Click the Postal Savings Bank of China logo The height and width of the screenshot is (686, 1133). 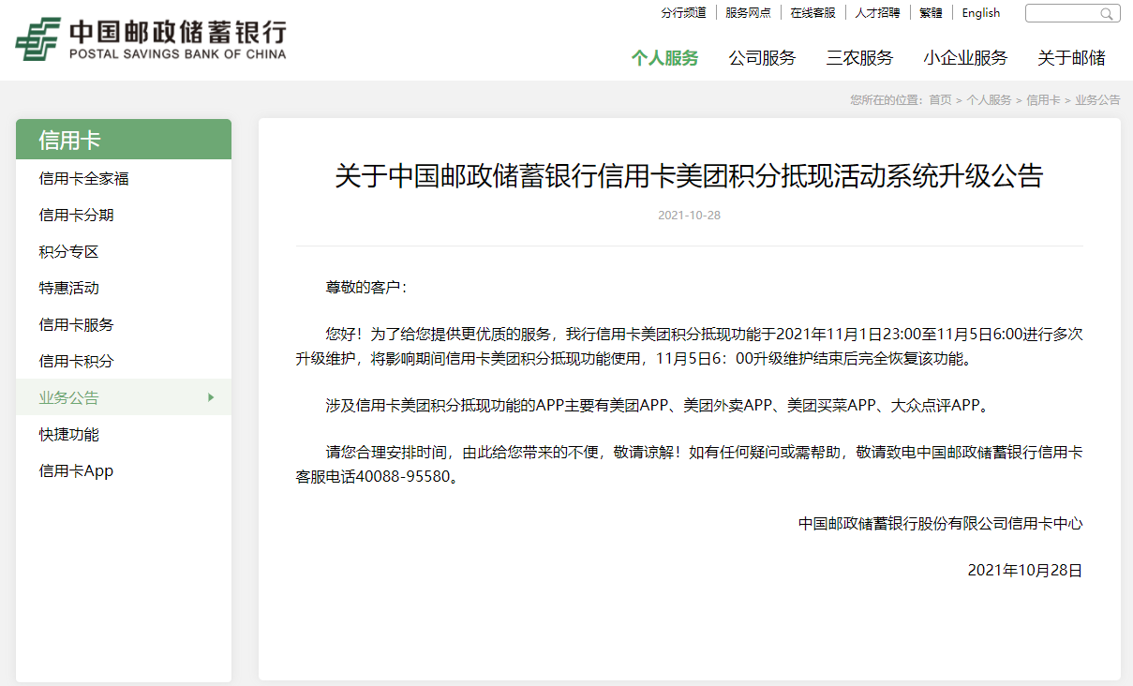(x=151, y=39)
